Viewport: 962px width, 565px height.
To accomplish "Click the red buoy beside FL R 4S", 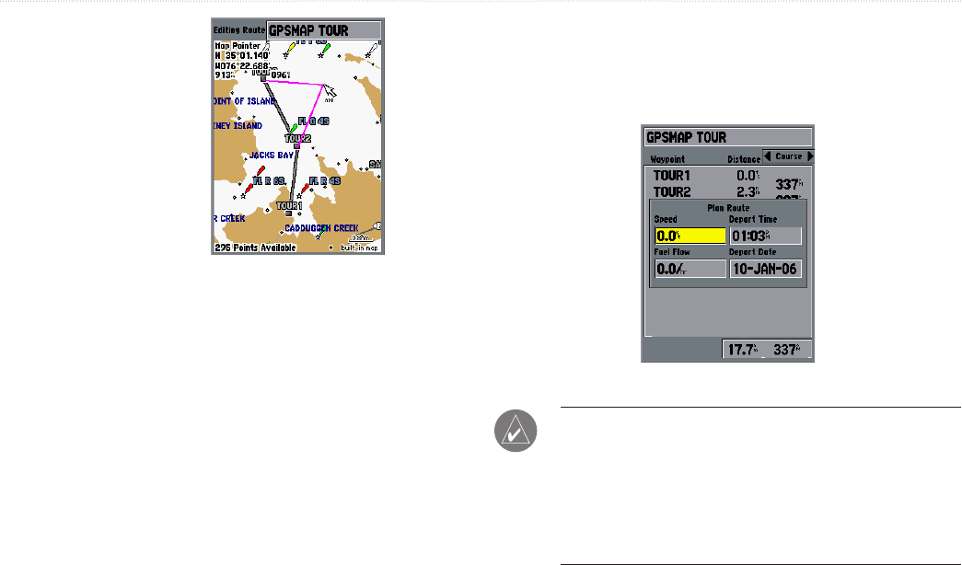I will [x=305, y=189].
